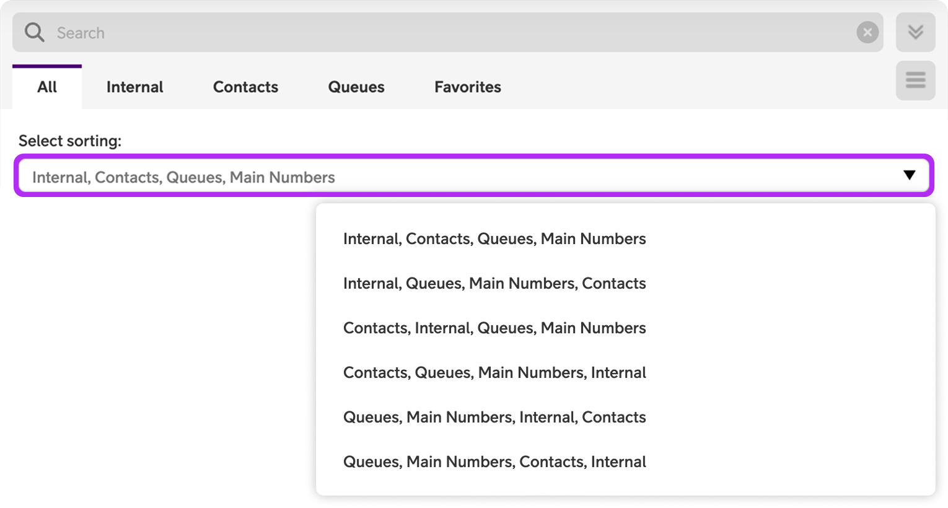Viewport: 948px width, 508px height.
Task: Select "Contacts, Queues, Main Numbers, Internal" option
Action: click(494, 373)
